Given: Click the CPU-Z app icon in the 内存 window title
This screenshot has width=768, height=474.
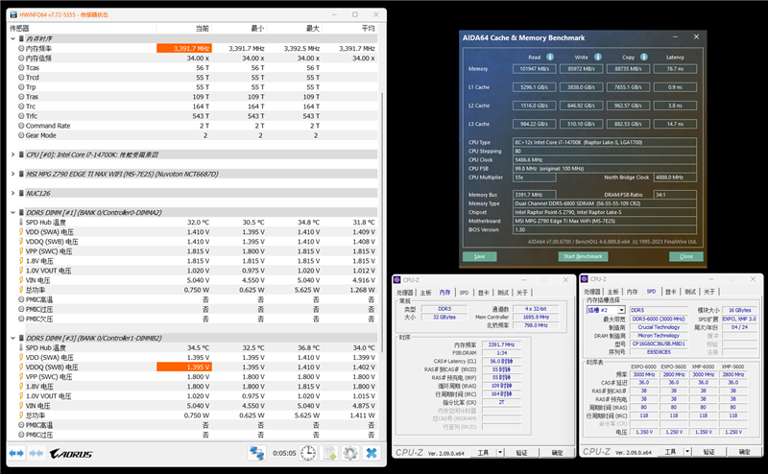Looking at the screenshot, I should point(397,280).
